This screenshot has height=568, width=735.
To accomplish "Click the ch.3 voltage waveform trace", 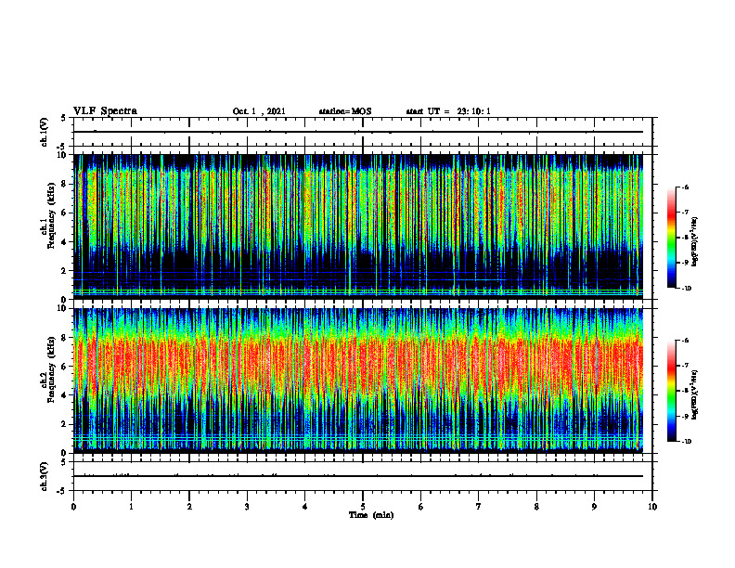I will click(358, 476).
